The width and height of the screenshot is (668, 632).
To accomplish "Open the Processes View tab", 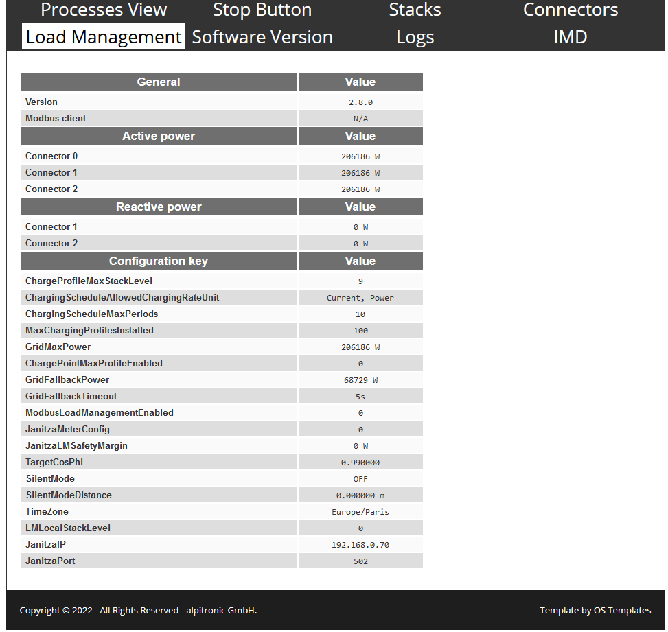I will 104,10.
